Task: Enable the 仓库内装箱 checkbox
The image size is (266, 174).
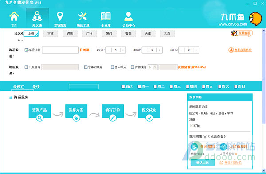Action: pos(86,67)
